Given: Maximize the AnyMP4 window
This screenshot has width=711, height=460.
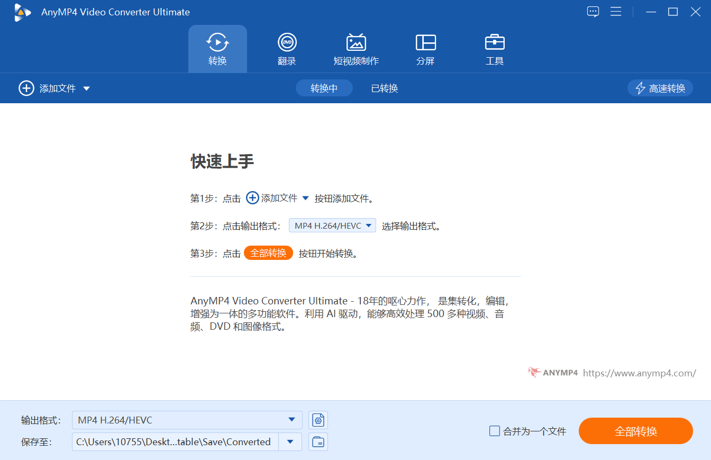Looking at the screenshot, I should (x=673, y=12).
